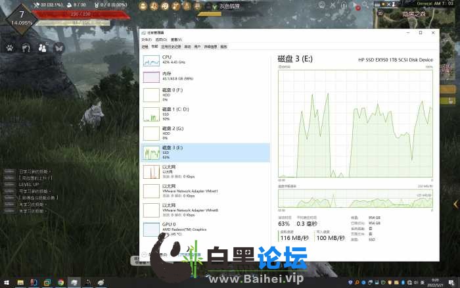Select the VMware VMnet8 Ethernet entry
460x288 pixels.
click(x=206, y=210)
